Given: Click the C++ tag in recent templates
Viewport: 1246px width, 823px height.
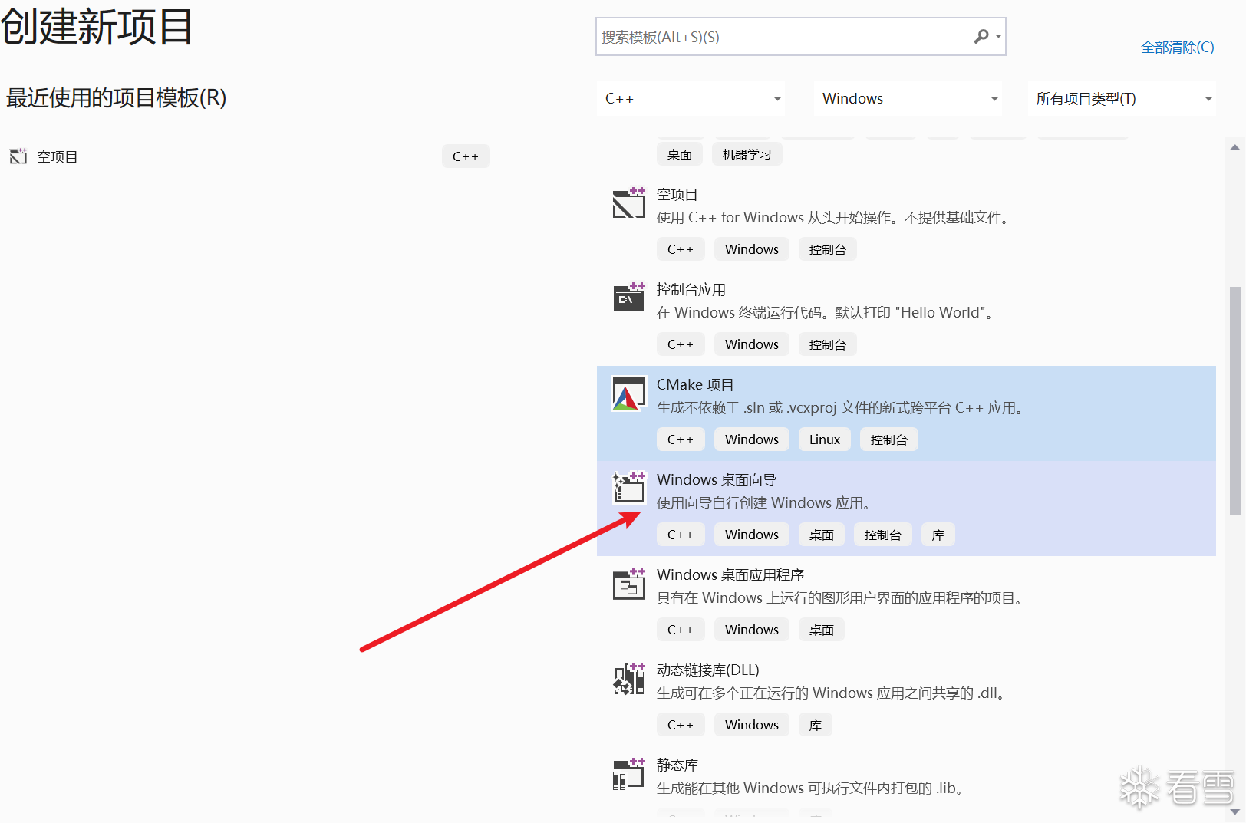Looking at the screenshot, I should point(466,156).
